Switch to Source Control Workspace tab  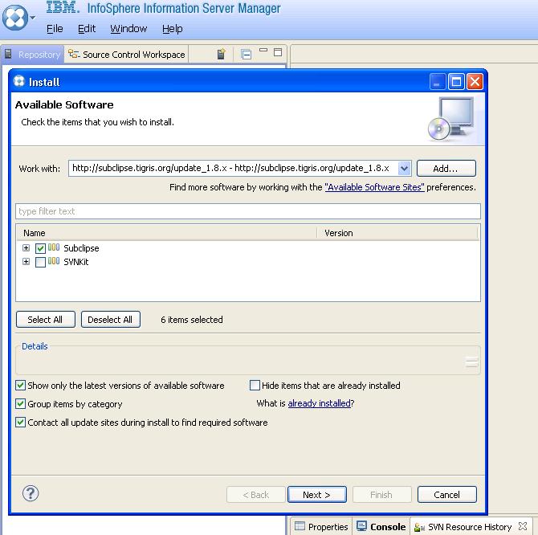tap(126, 54)
